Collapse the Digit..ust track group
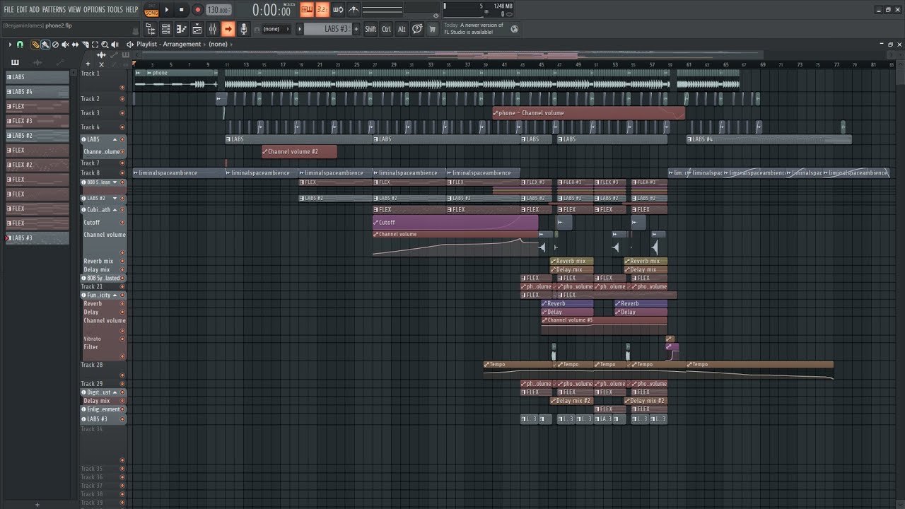The image size is (905, 509). pyautogui.click(x=115, y=392)
